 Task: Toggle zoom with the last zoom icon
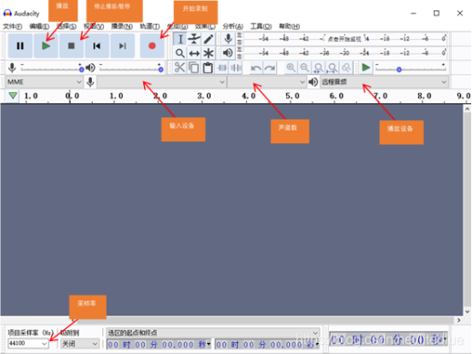[346, 68]
